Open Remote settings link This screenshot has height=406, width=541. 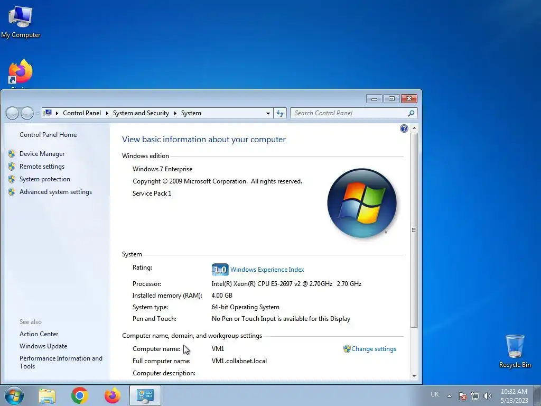42,167
